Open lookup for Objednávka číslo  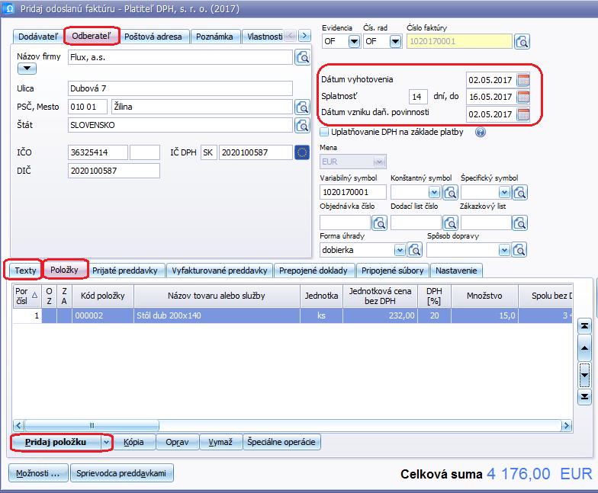(380, 222)
